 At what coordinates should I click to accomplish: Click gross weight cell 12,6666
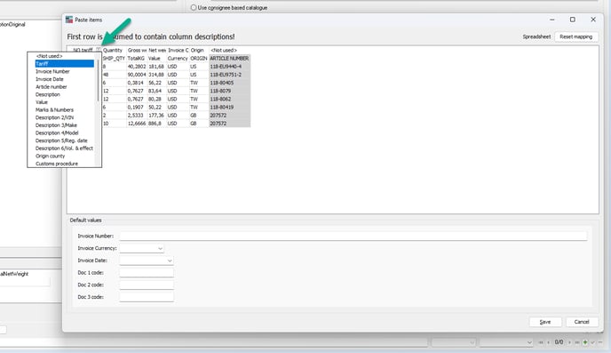point(137,124)
